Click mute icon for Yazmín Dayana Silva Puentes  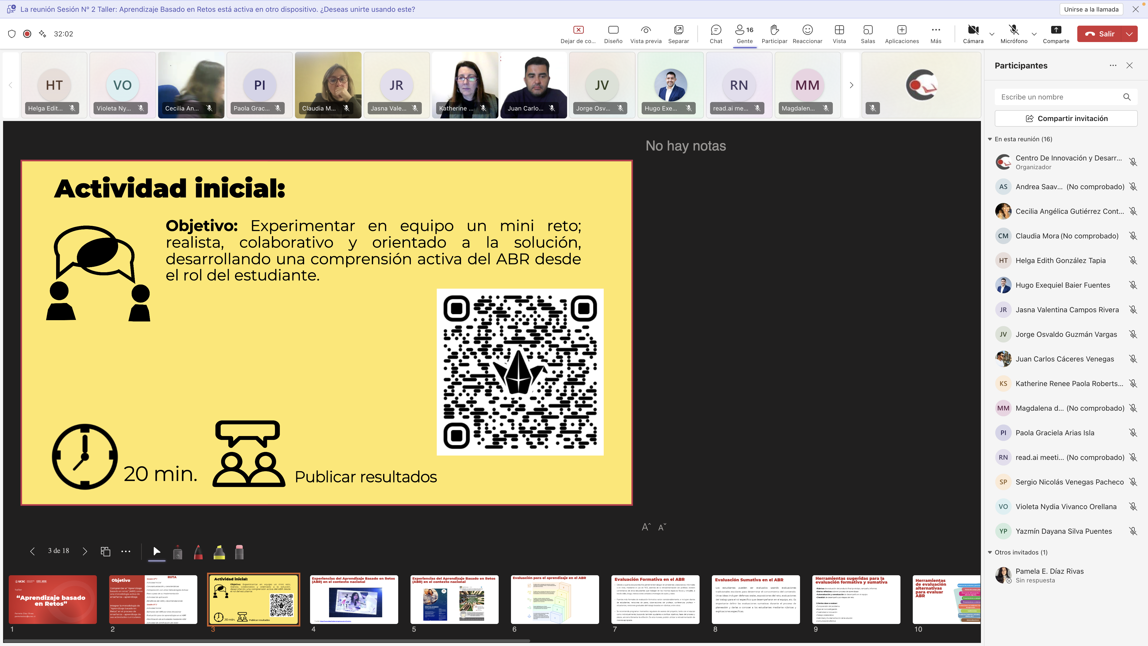[1133, 531]
